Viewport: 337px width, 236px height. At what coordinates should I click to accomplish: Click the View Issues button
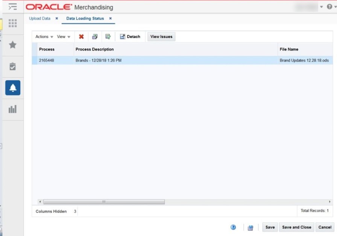click(x=161, y=37)
